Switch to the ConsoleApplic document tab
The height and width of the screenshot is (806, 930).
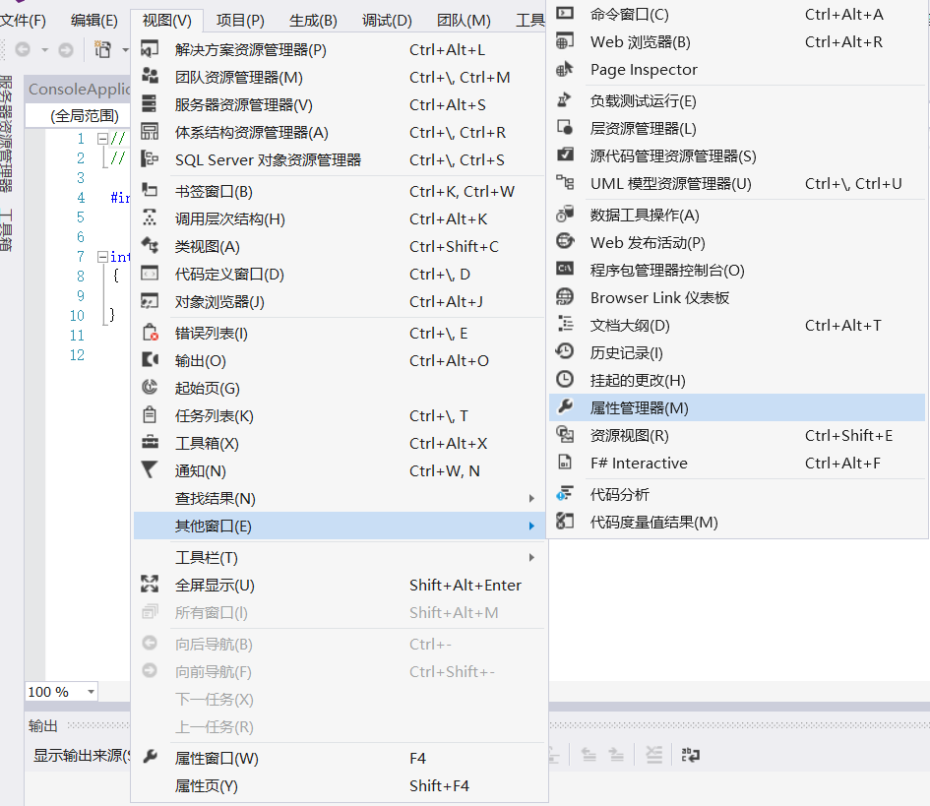click(79, 89)
